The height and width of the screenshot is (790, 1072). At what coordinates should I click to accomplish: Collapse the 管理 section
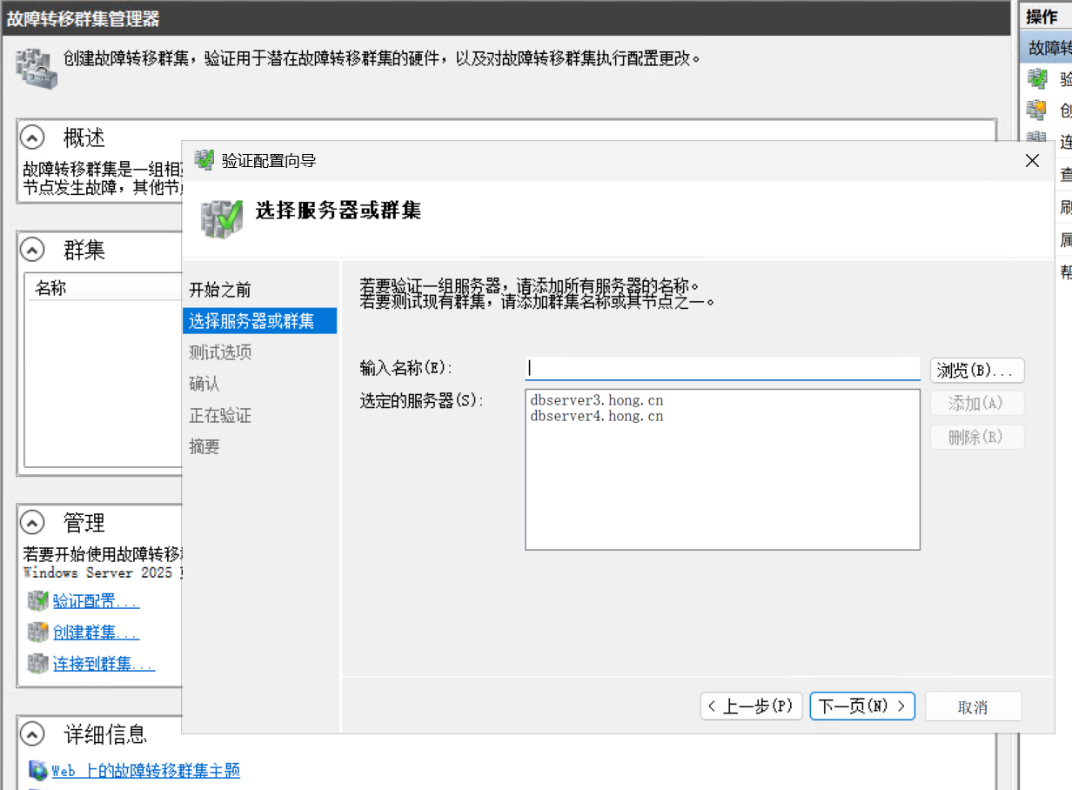(32, 522)
